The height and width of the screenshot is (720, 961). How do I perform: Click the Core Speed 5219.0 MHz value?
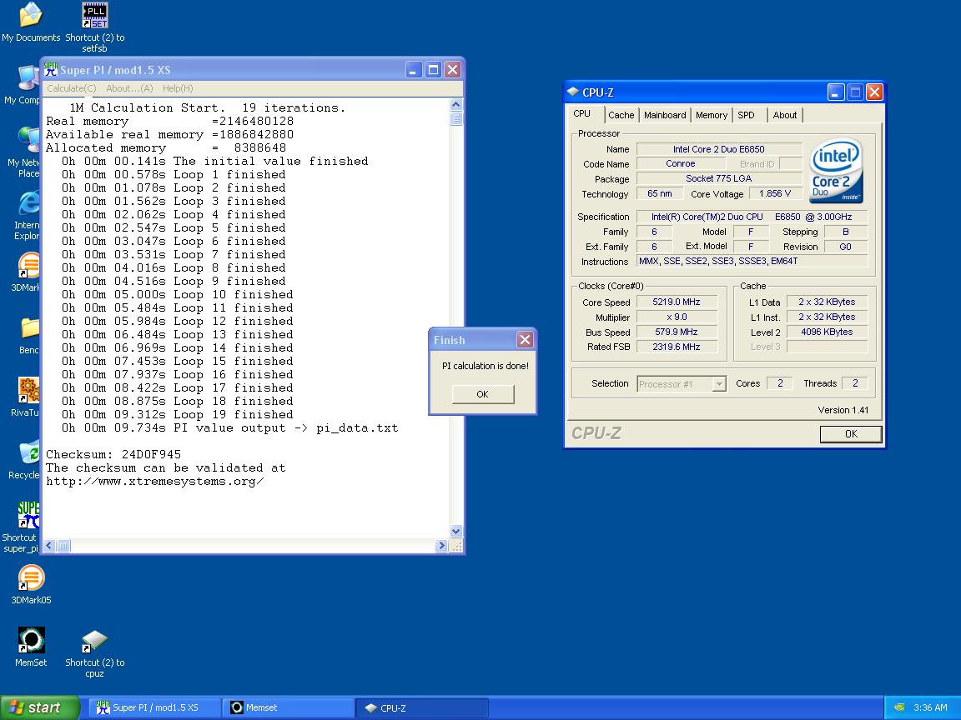pyautogui.click(x=677, y=302)
